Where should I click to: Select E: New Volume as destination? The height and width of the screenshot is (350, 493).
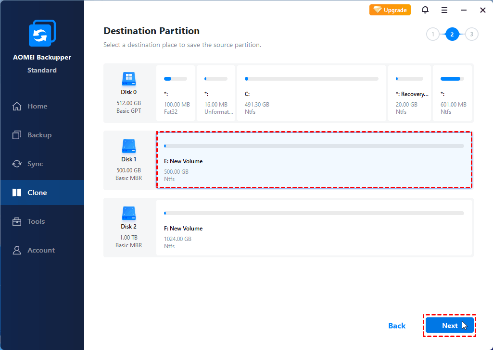pyautogui.click(x=314, y=160)
